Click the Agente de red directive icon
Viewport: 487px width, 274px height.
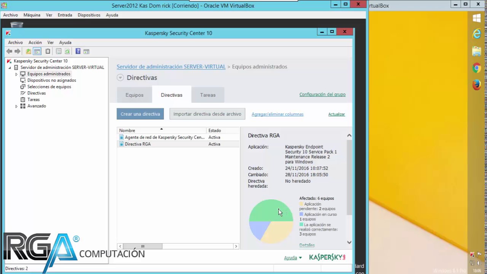pyautogui.click(x=122, y=137)
